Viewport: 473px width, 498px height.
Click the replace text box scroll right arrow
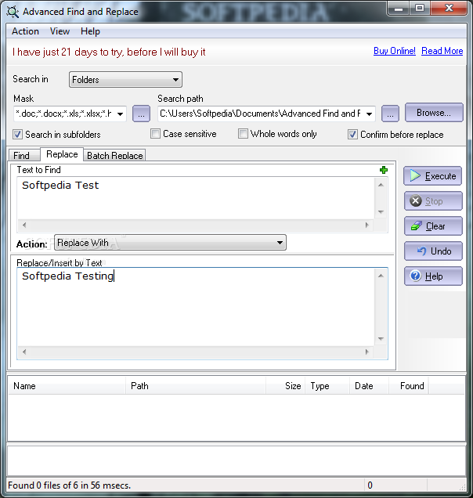click(367, 352)
